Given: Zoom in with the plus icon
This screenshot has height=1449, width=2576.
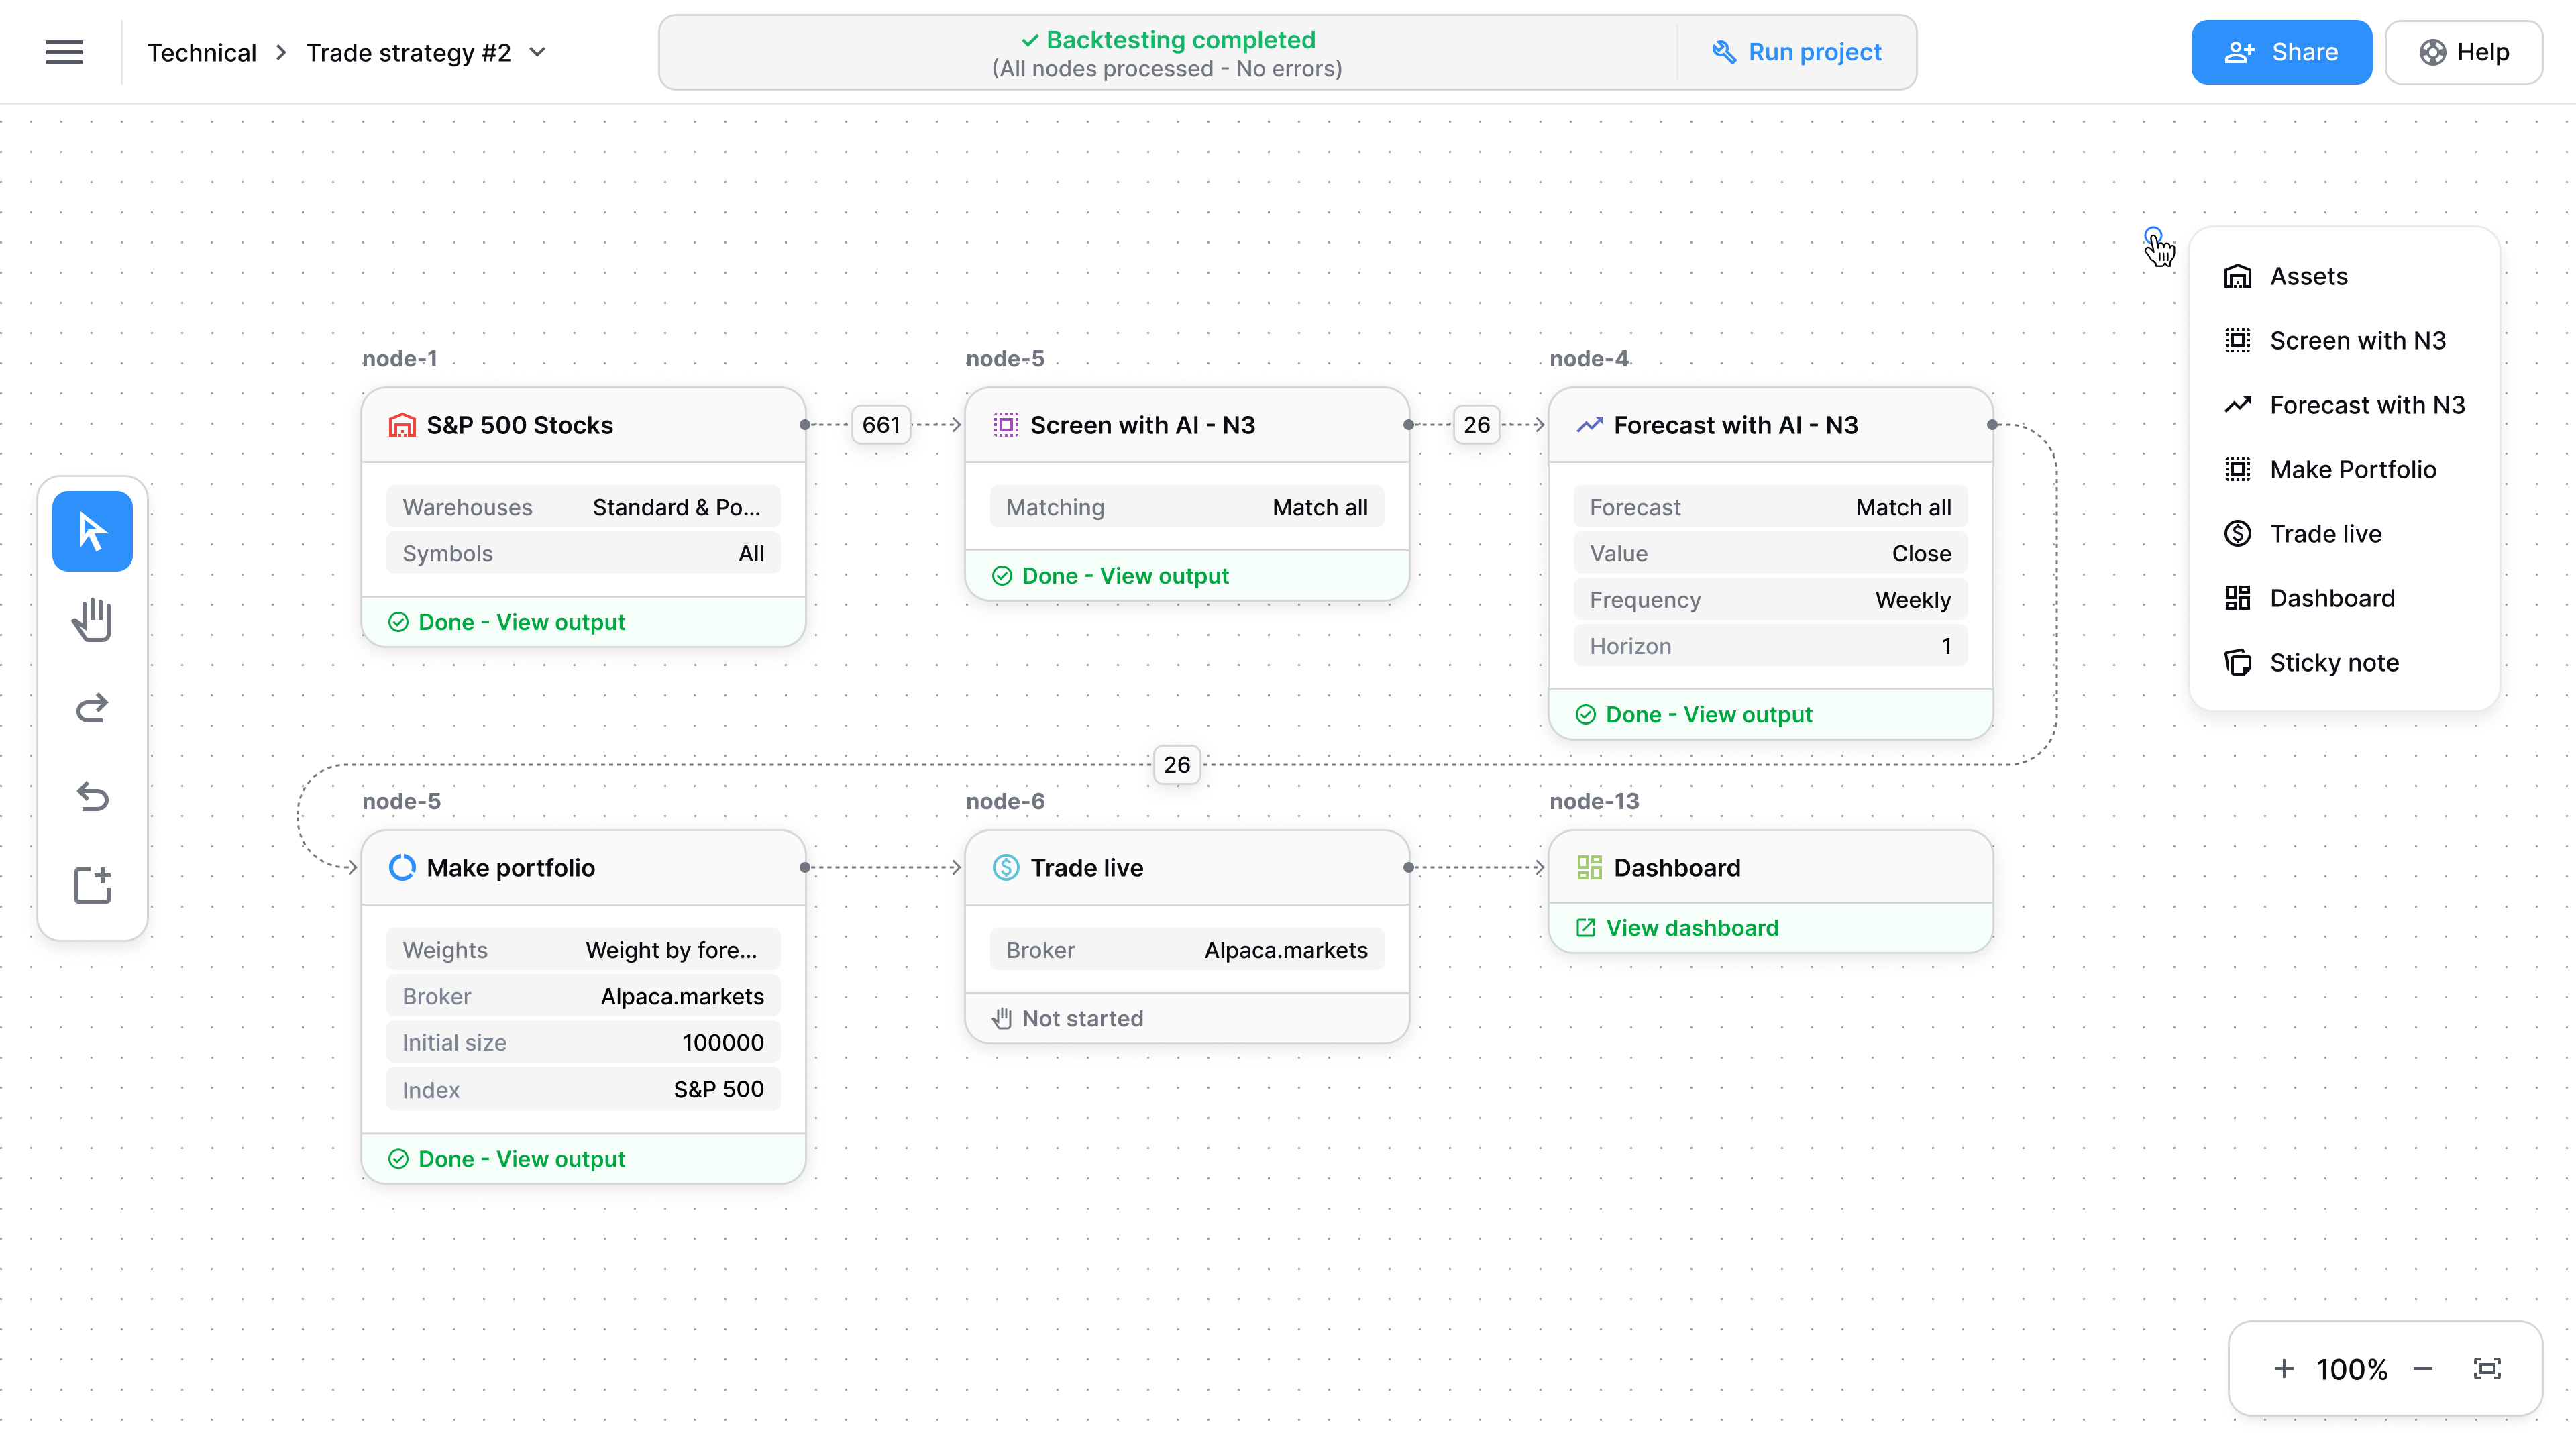Looking at the screenshot, I should pyautogui.click(x=2284, y=1368).
